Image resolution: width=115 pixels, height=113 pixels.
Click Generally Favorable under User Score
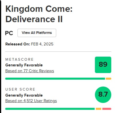tap(24, 95)
